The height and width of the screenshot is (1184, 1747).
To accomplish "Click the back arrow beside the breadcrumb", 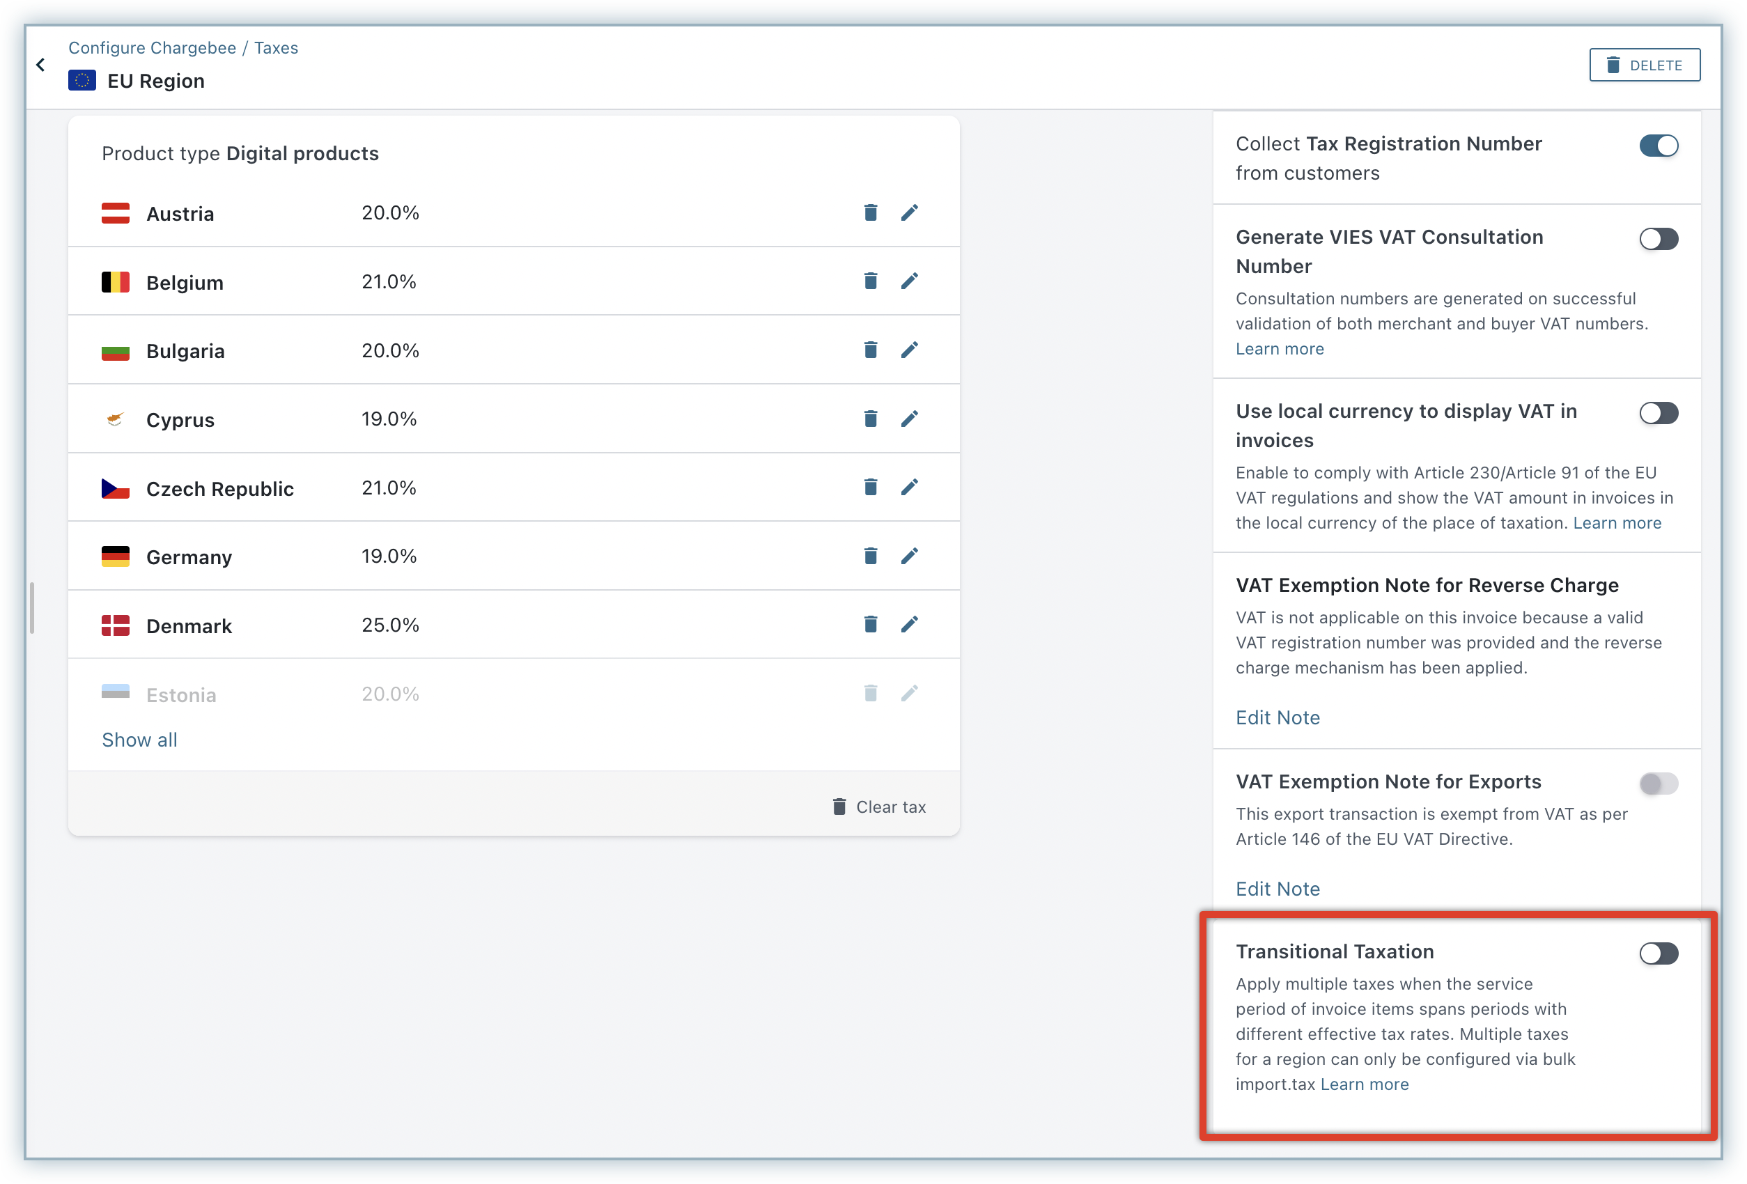I will coord(40,65).
